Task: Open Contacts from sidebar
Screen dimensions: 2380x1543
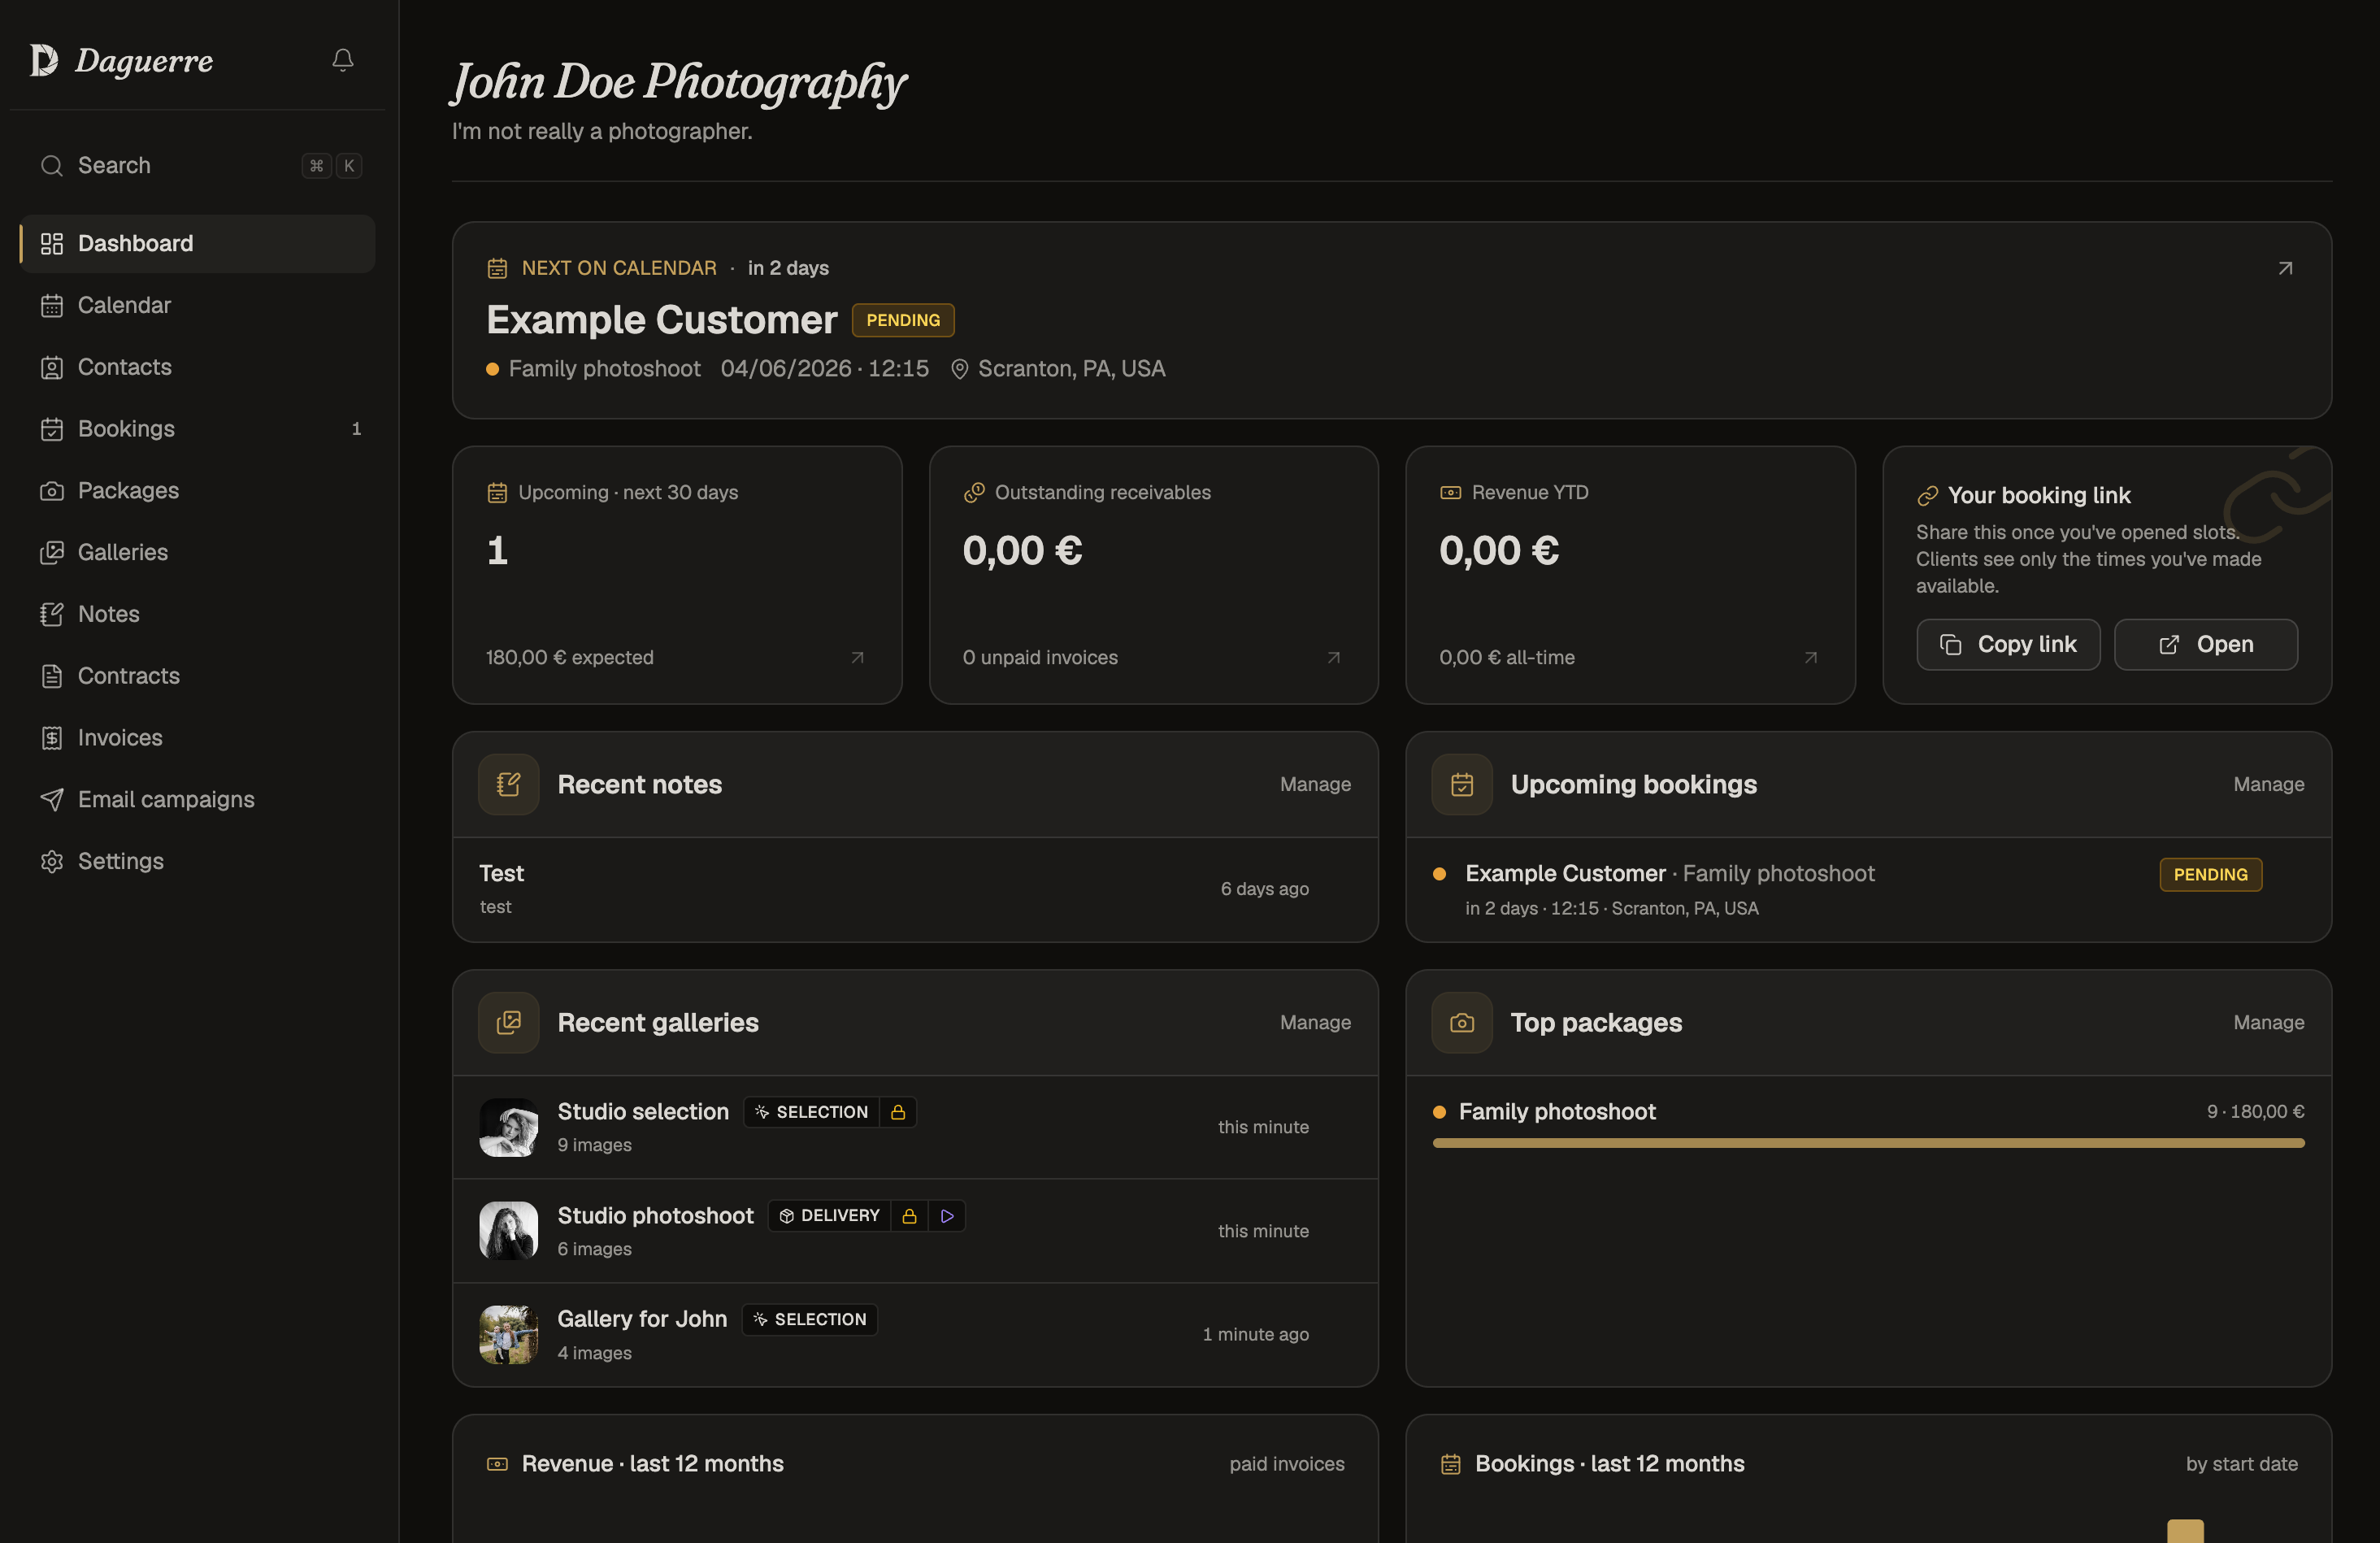Action: 198,367
